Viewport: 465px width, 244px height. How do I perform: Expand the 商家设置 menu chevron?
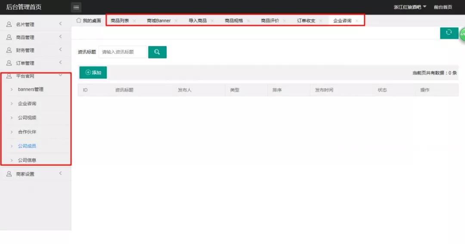[61, 173]
